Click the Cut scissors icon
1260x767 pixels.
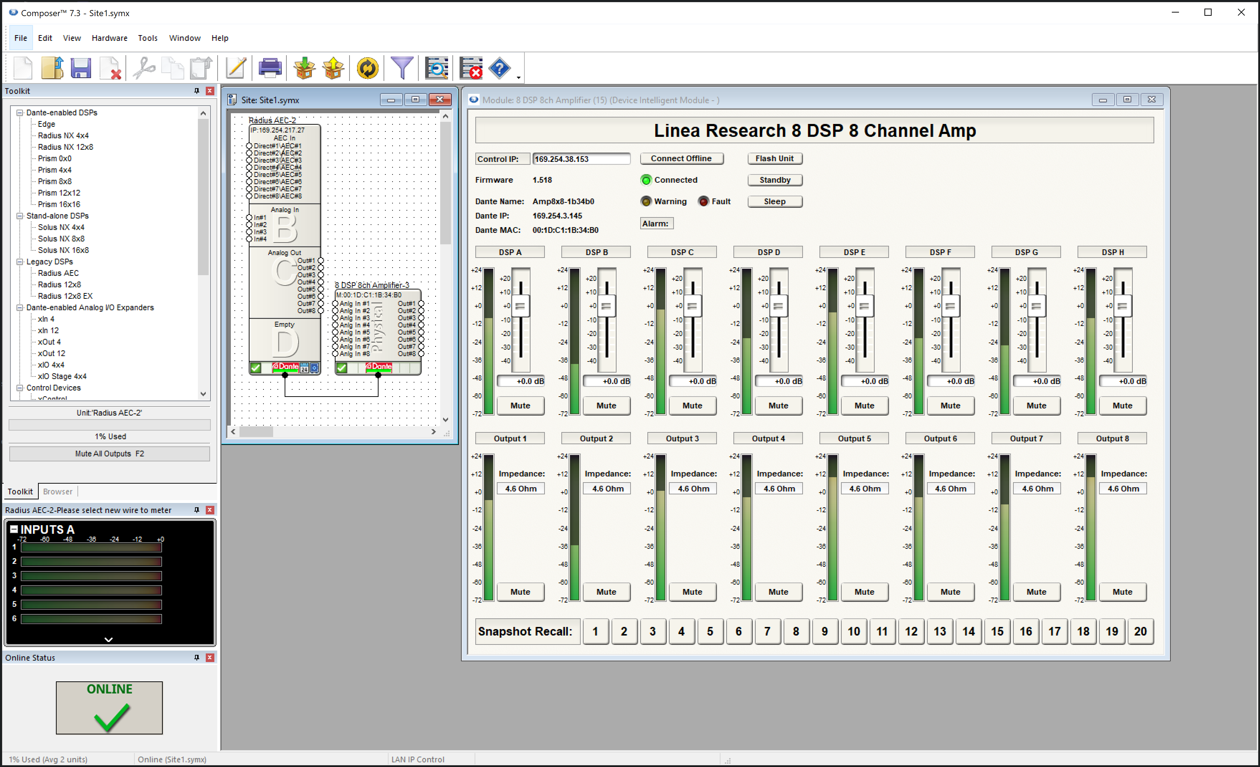(144, 68)
